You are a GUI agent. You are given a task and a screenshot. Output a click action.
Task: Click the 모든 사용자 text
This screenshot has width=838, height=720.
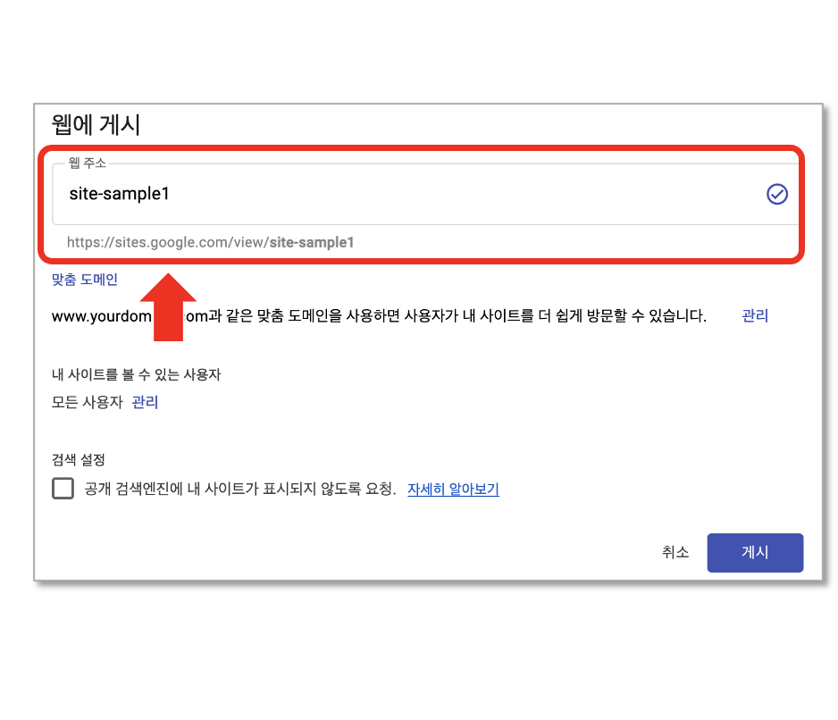tap(88, 402)
